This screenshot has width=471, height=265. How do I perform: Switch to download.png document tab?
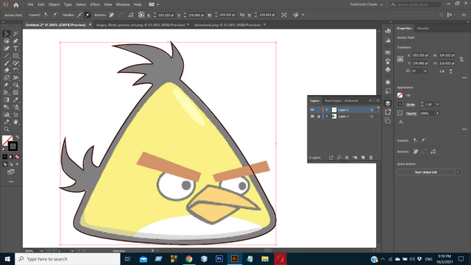pyautogui.click(x=227, y=25)
